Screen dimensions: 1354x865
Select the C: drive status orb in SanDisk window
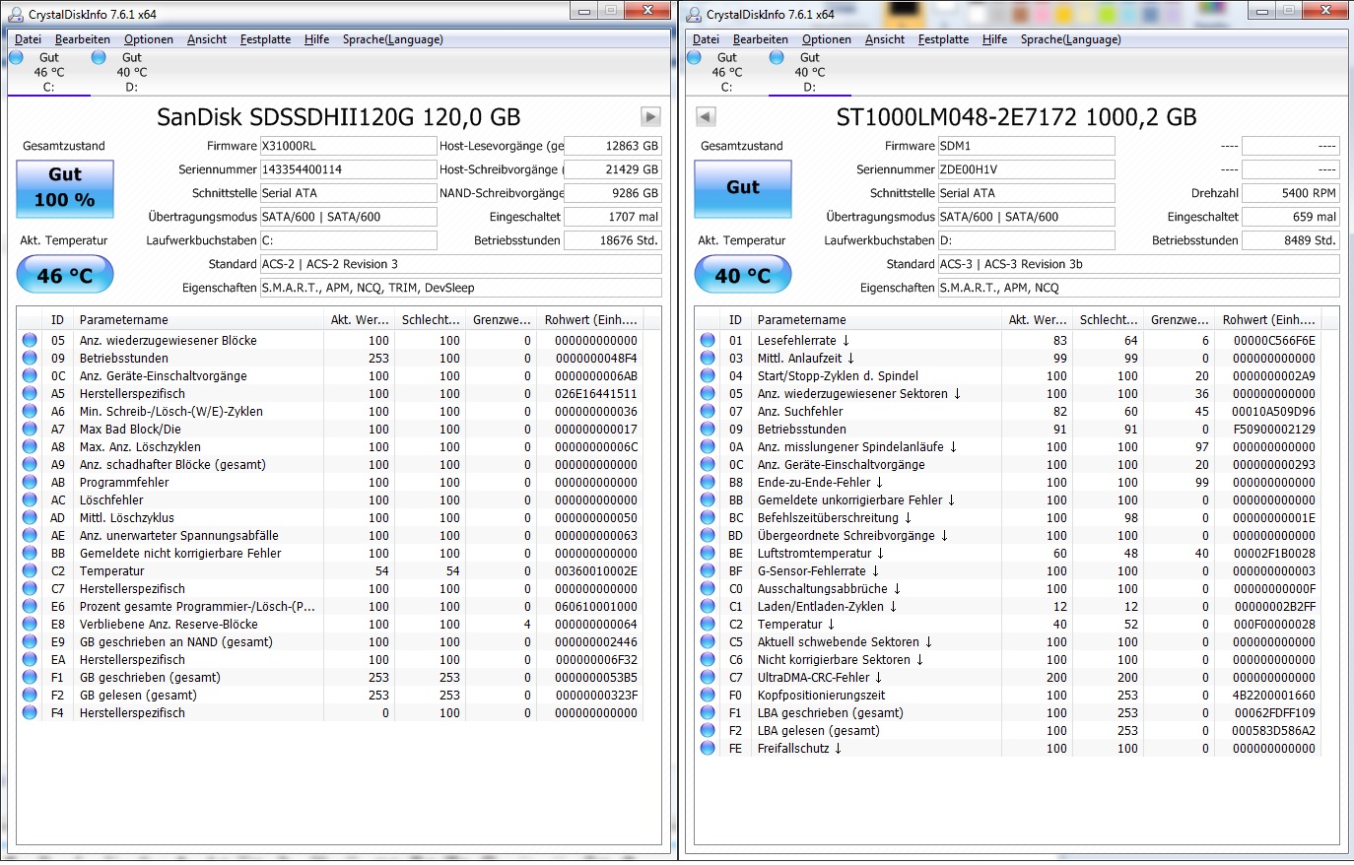click(16, 57)
